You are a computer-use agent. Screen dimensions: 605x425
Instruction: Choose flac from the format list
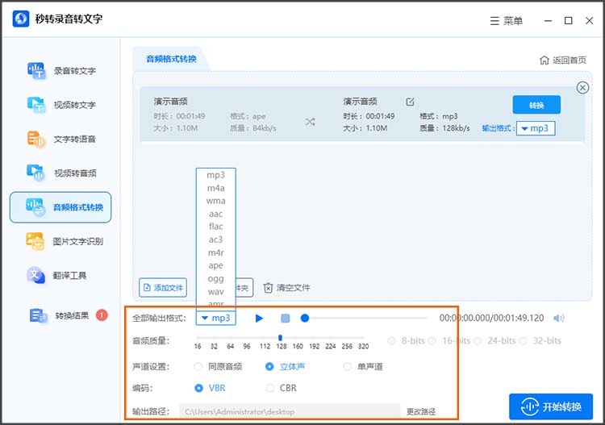[x=215, y=227]
